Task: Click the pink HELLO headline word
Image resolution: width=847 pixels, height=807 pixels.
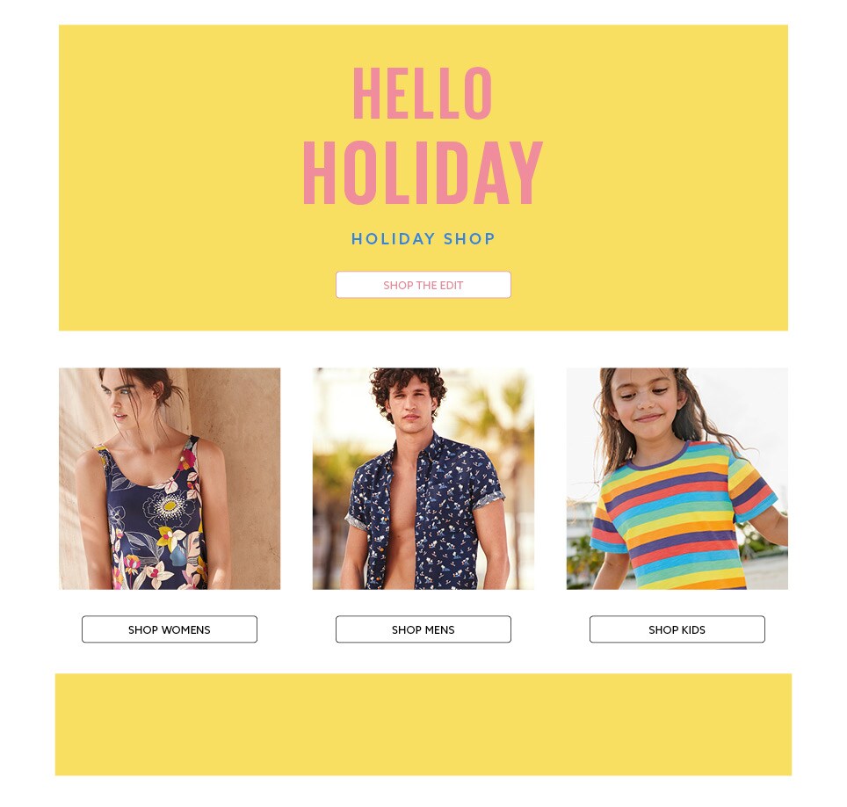Action: click(x=422, y=93)
